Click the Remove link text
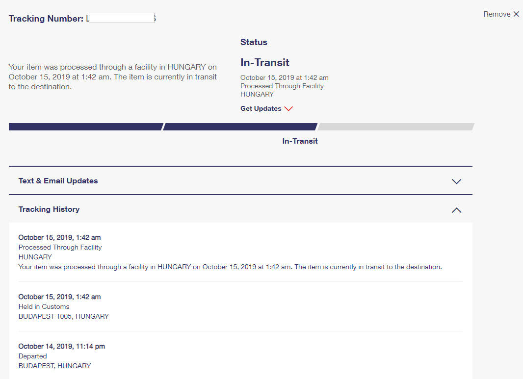This screenshot has height=379, width=523. coord(497,14)
